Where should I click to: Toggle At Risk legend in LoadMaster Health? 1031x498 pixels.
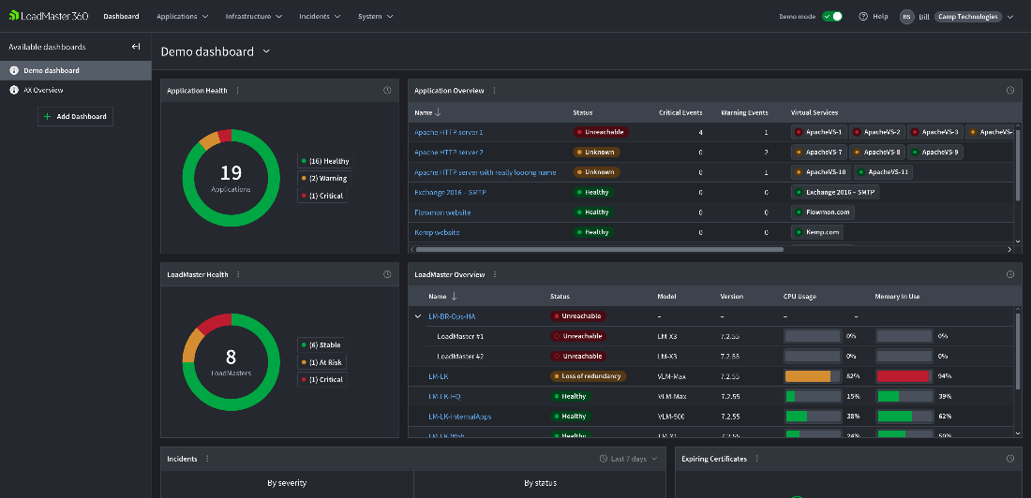323,362
